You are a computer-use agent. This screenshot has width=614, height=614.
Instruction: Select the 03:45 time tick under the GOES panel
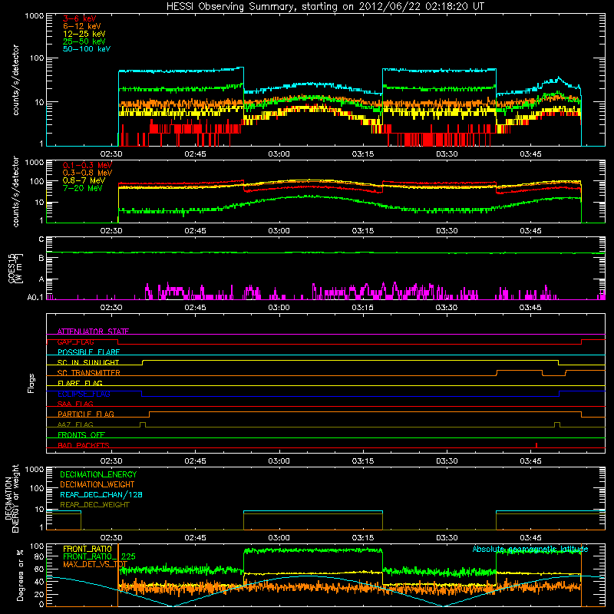[x=530, y=308]
